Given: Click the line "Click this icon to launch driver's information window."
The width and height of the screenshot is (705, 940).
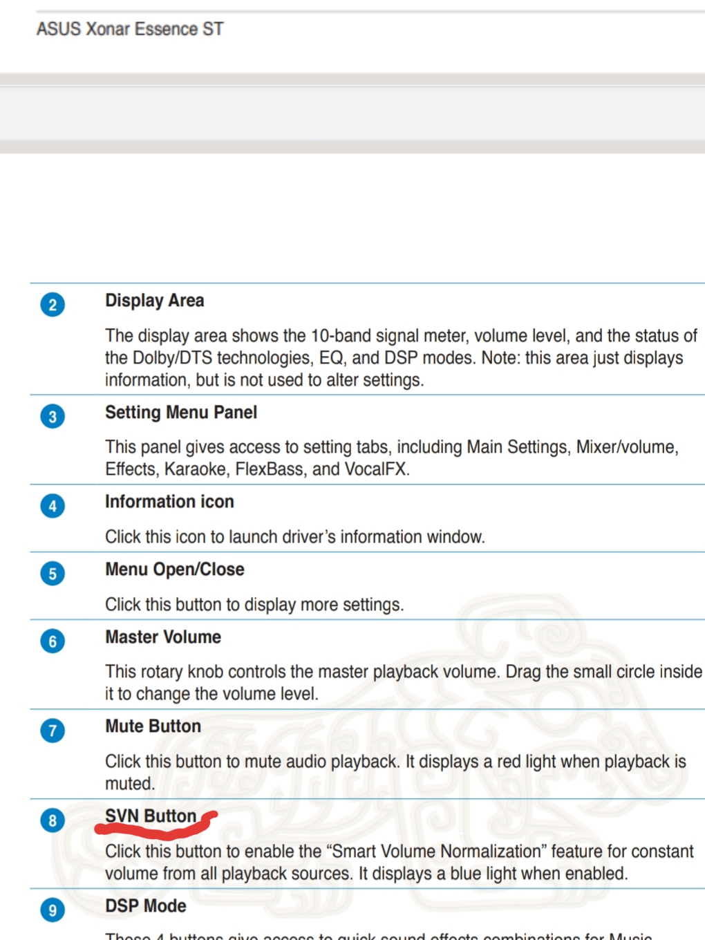Looking at the screenshot, I should [295, 537].
